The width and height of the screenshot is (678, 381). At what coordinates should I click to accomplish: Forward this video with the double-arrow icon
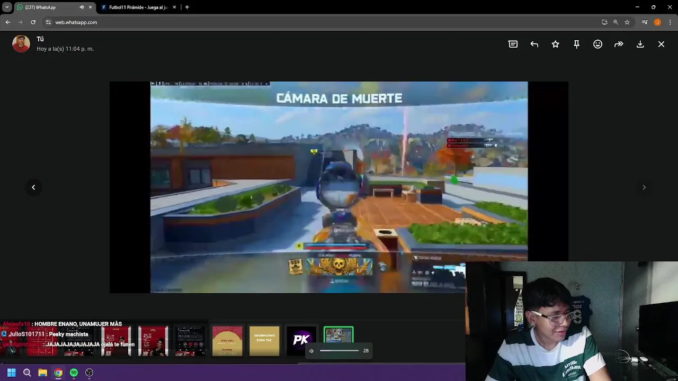point(619,44)
